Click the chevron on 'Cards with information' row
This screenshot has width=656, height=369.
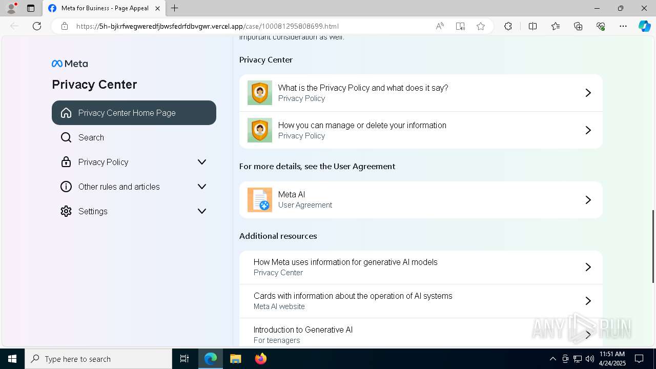(588, 301)
